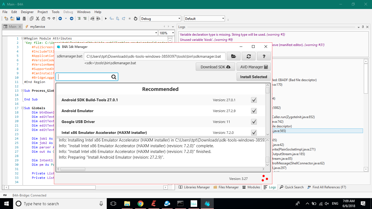
Task: Click the muted volume icon in system tray
Action: [327, 204]
